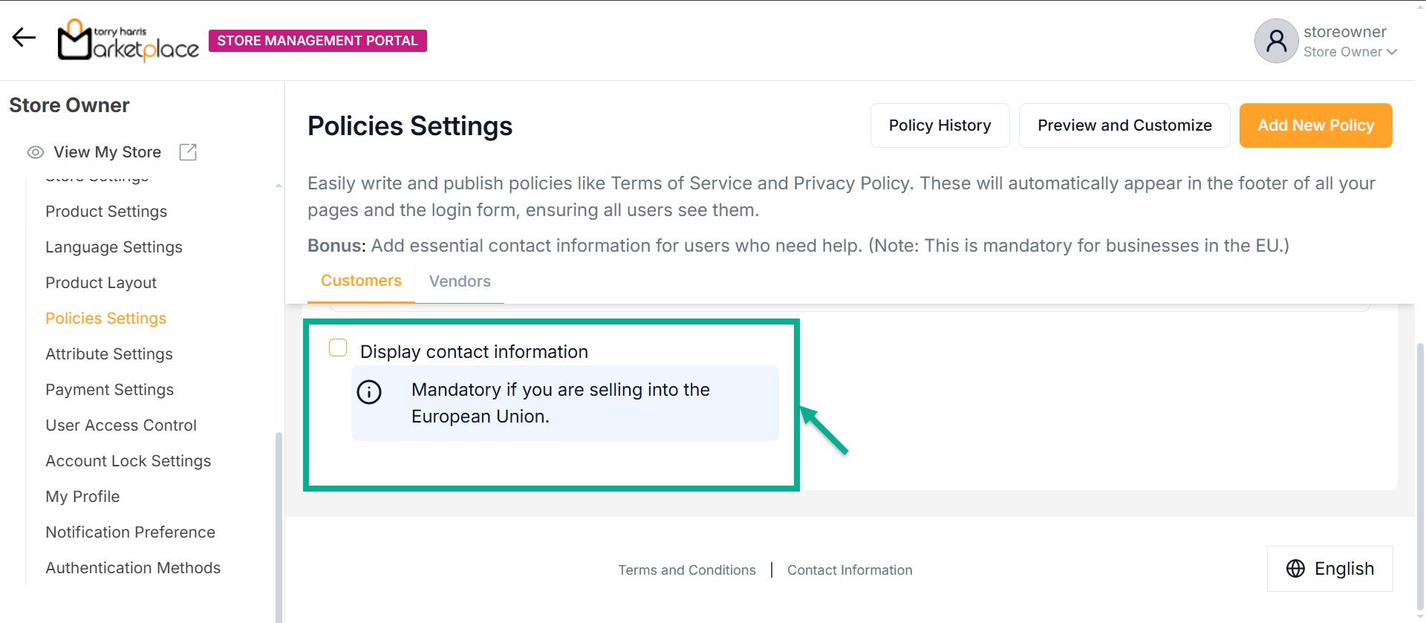The image size is (1426, 623).
Task: Click the sidebar menu scrollbar
Action: (279, 520)
